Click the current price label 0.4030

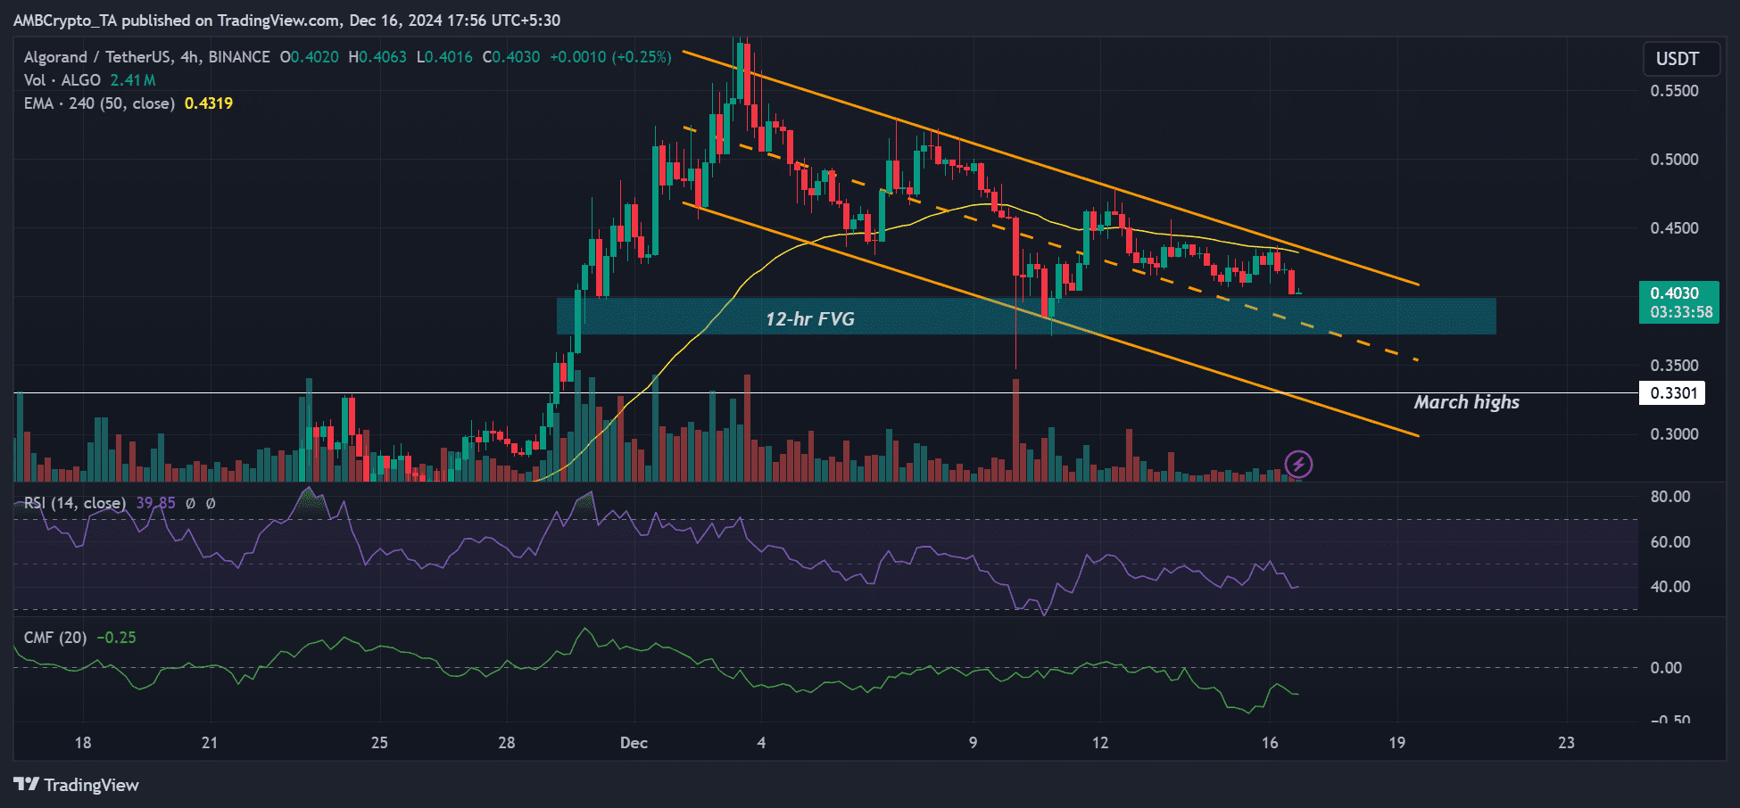(1675, 293)
